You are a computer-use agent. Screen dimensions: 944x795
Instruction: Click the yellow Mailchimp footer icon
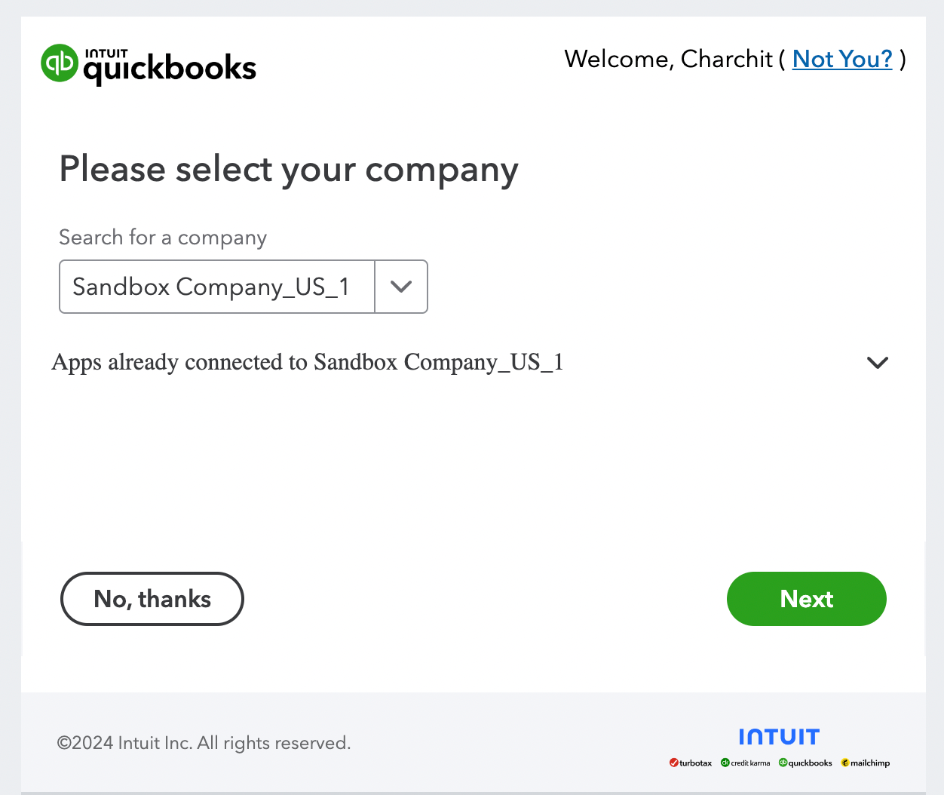[845, 763]
